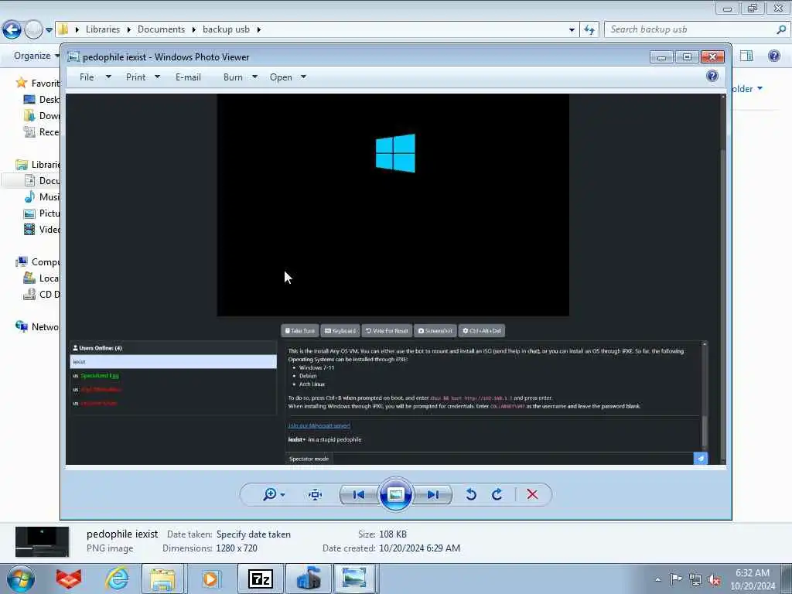
Task: Select Music library in navigation pane
Action: coord(42,197)
